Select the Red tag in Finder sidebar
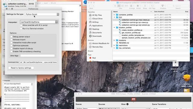This screenshot has height=109, width=193. tap(94, 58)
